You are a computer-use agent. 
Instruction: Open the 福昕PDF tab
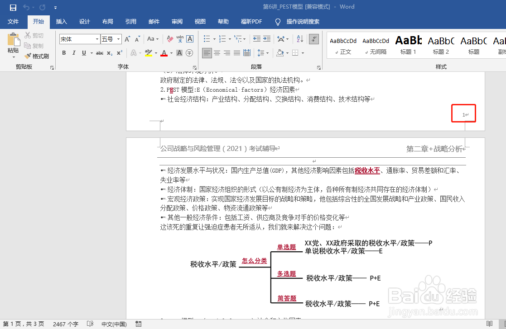[251, 22]
